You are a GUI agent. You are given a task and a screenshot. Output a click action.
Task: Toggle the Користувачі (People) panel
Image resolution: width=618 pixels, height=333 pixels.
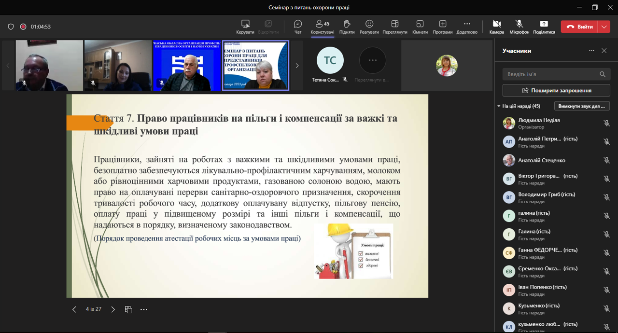click(x=322, y=27)
